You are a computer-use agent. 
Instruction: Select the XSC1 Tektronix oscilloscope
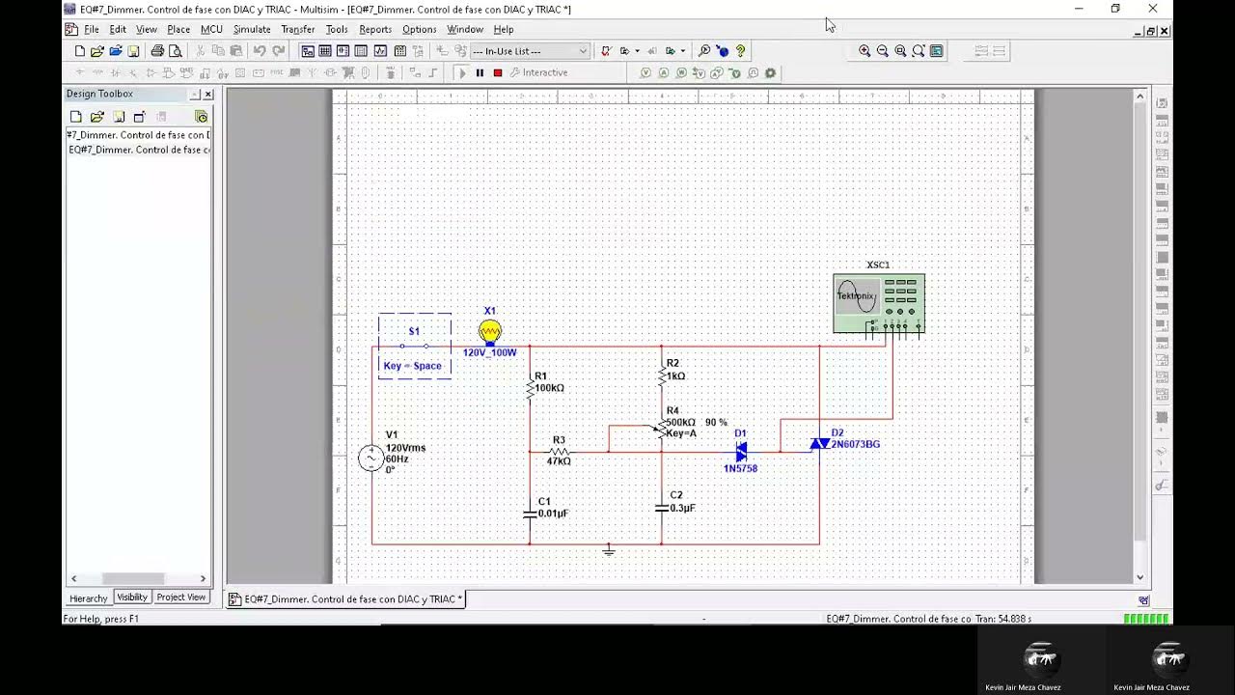878,304
